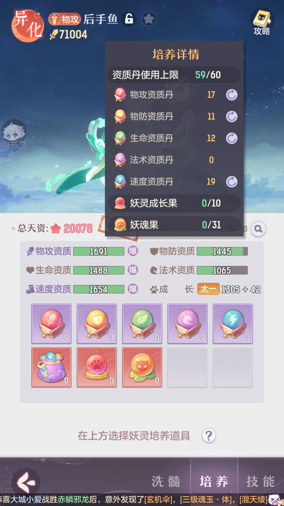Choose the purple pouch item slot

pyautogui.click(x=52, y=367)
